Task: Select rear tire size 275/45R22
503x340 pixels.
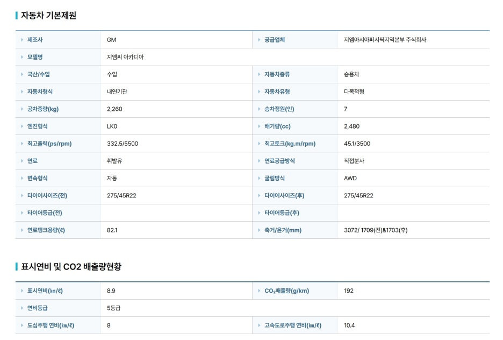Action: point(358,196)
